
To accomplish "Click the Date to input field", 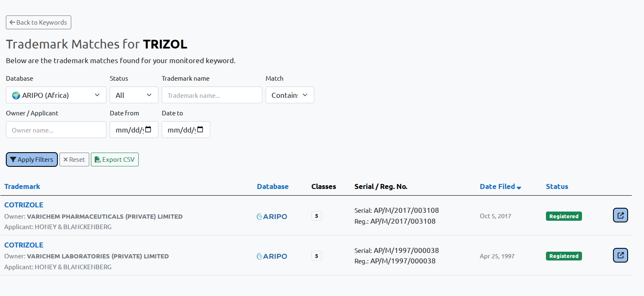I will click(x=186, y=130).
